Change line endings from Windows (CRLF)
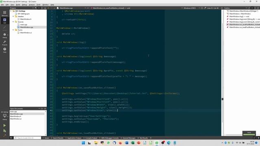This screenshot has width=260, height=146. point(191,8)
